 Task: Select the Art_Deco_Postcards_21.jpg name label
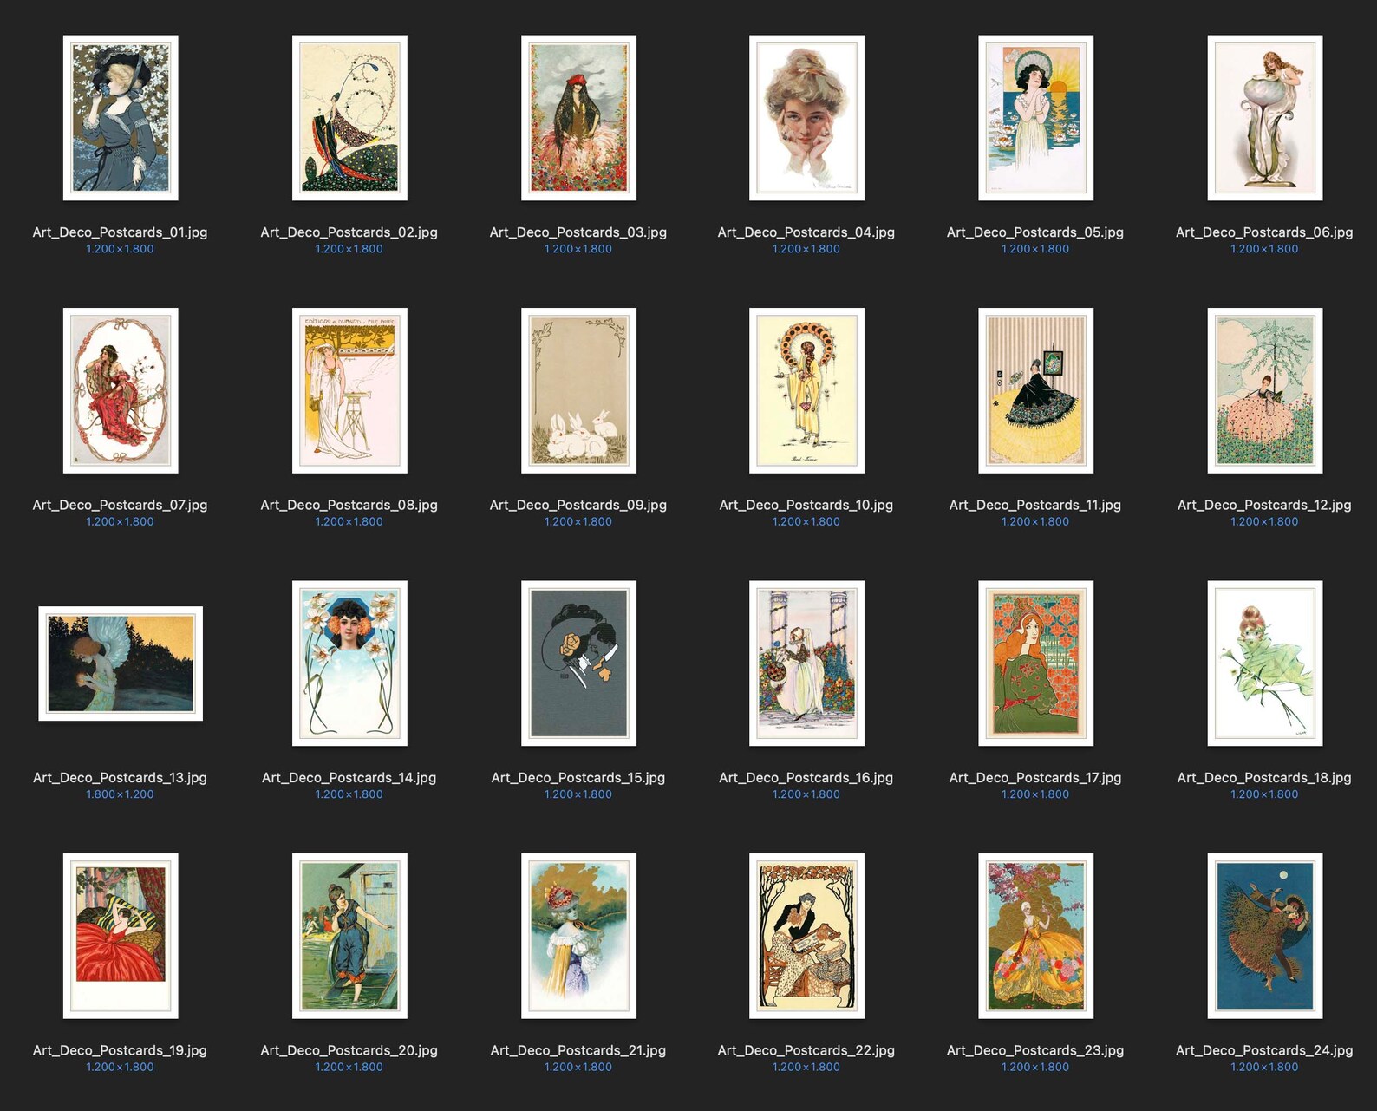pyautogui.click(x=578, y=1050)
